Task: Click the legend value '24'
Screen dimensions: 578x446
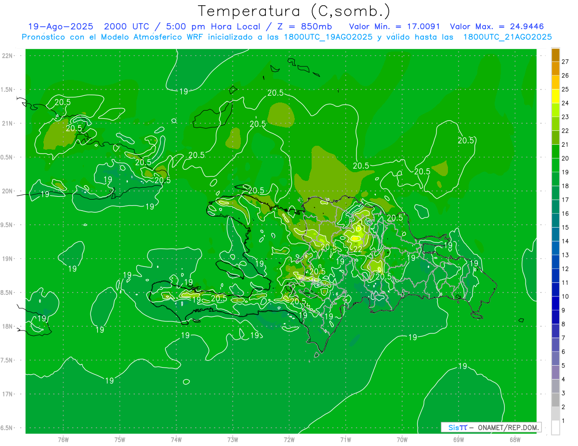Action: [x=565, y=103]
